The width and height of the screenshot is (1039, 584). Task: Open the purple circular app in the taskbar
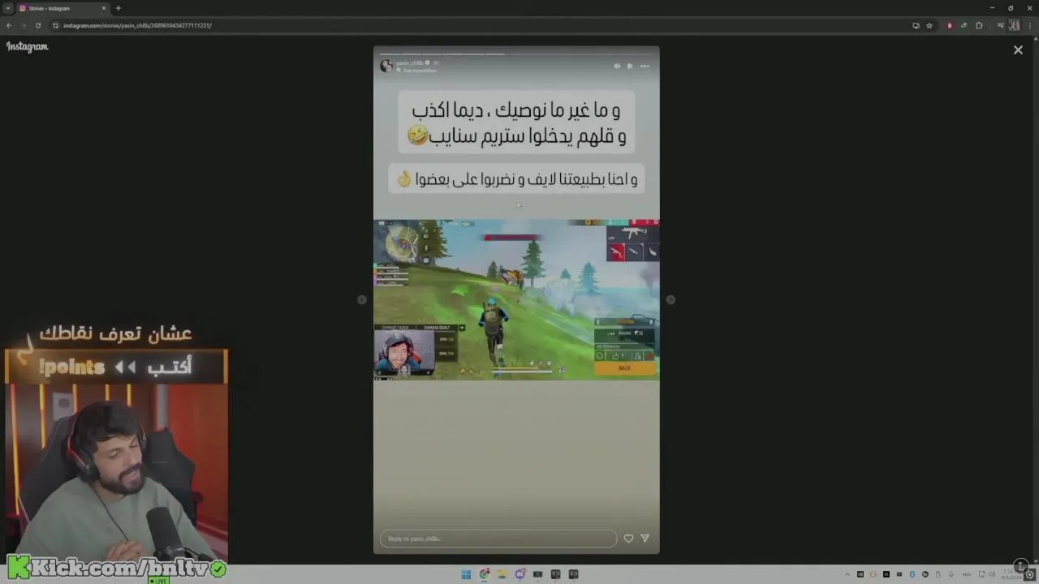click(520, 574)
